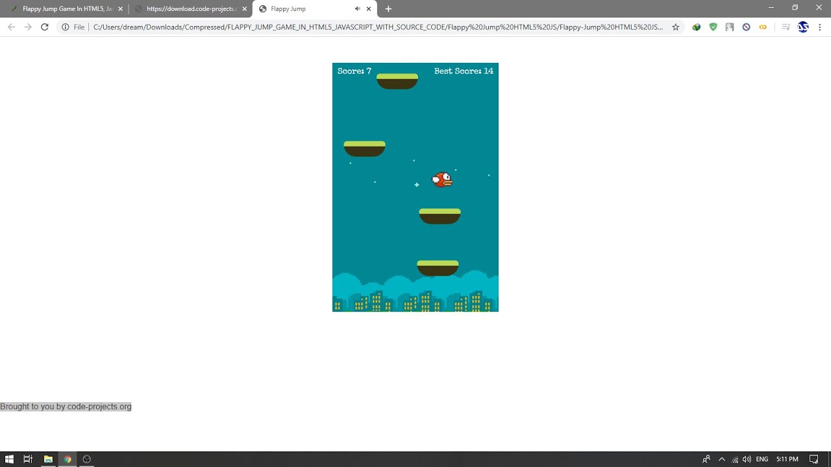
Task: Mute the Flappy Jump tab audio icon
Action: (358, 9)
